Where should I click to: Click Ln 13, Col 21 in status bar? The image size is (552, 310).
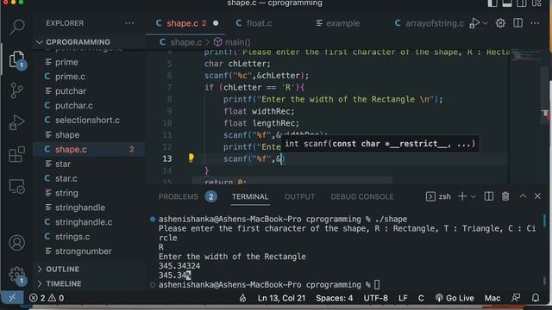(x=281, y=298)
